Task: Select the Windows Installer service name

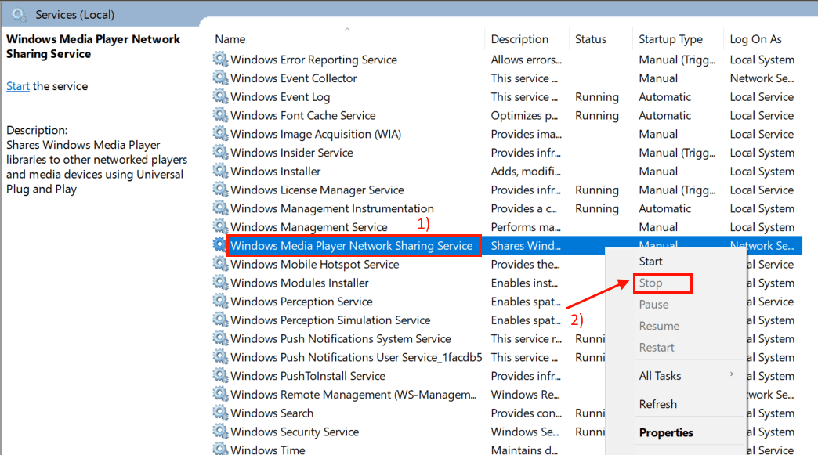Action: point(276,172)
